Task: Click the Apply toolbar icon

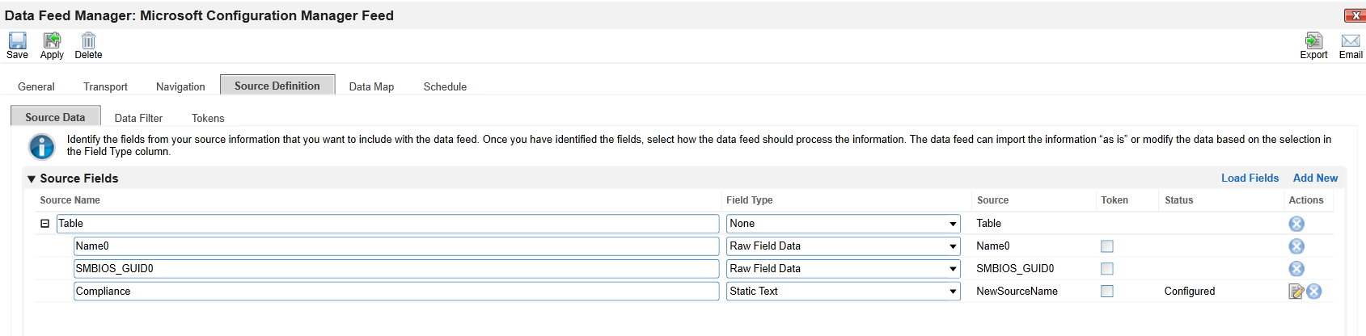Action: click(52, 40)
